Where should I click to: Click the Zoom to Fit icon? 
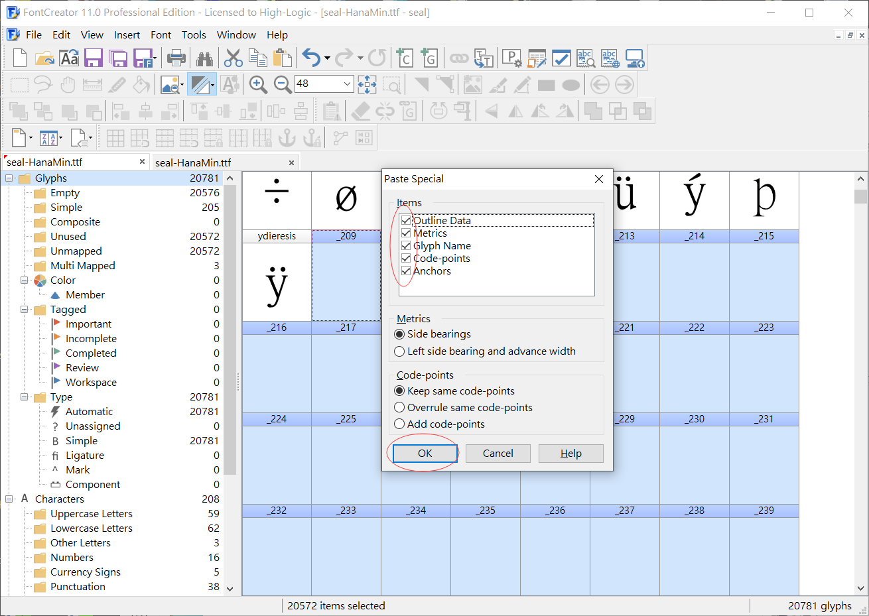(367, 84)
